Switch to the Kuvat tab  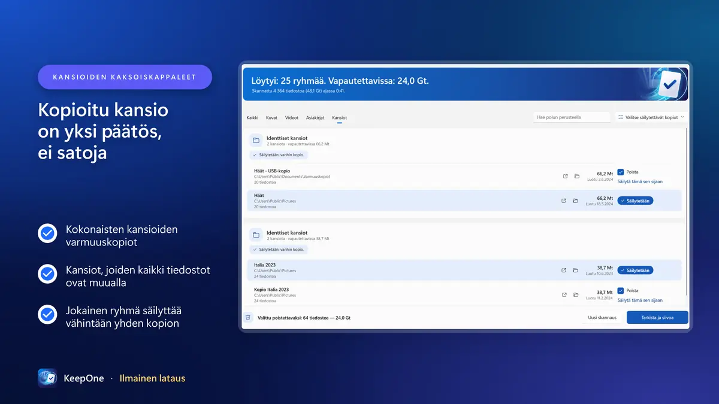tap(271, 118)
